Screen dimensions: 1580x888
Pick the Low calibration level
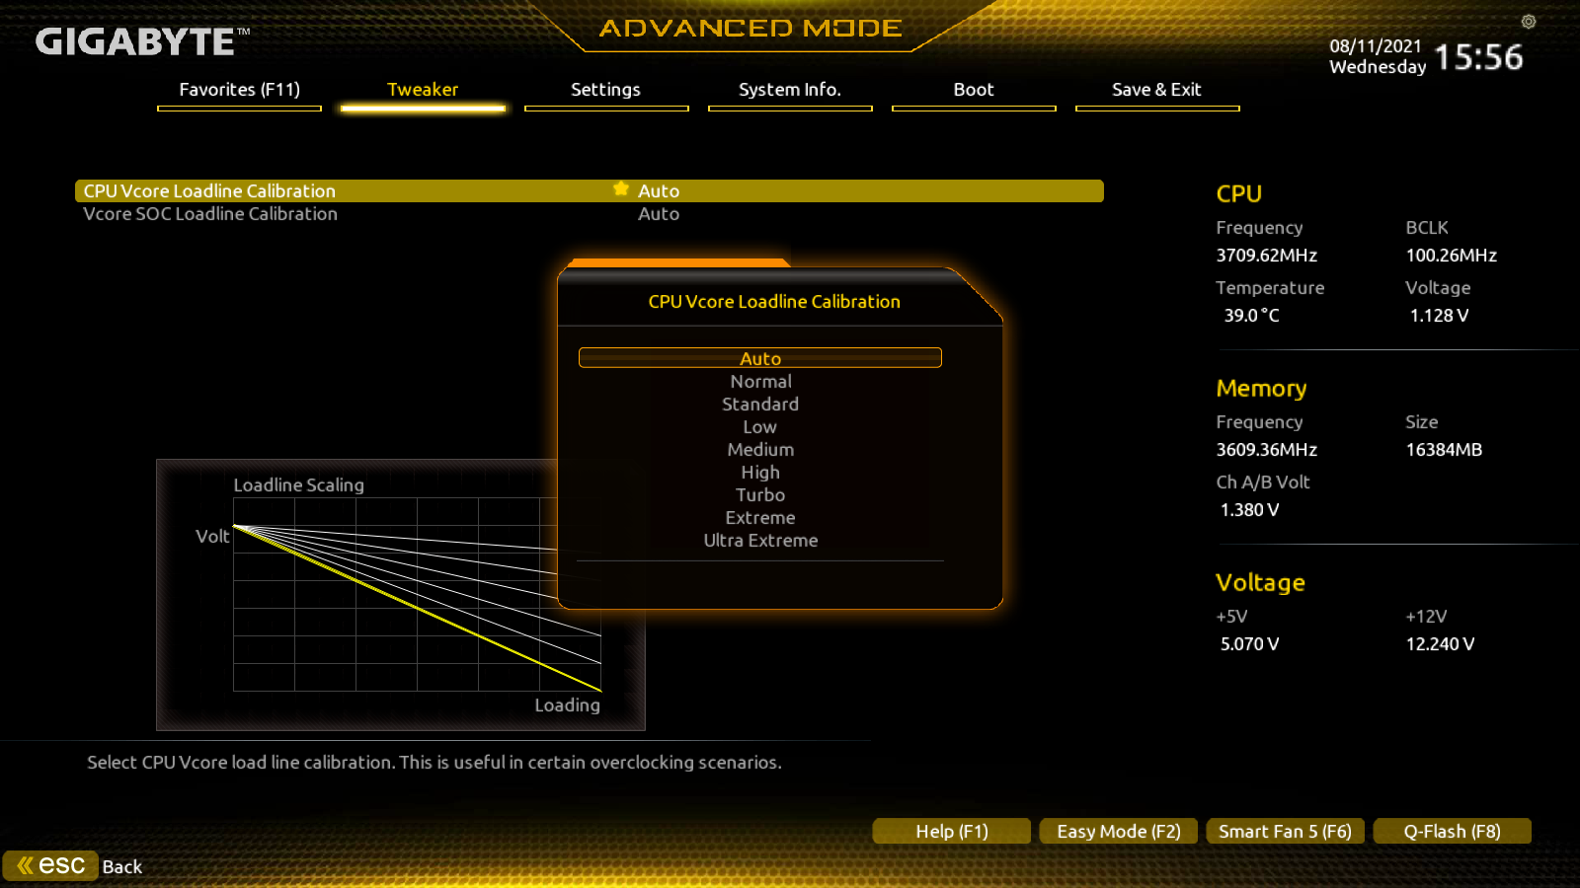click(760, 427)
